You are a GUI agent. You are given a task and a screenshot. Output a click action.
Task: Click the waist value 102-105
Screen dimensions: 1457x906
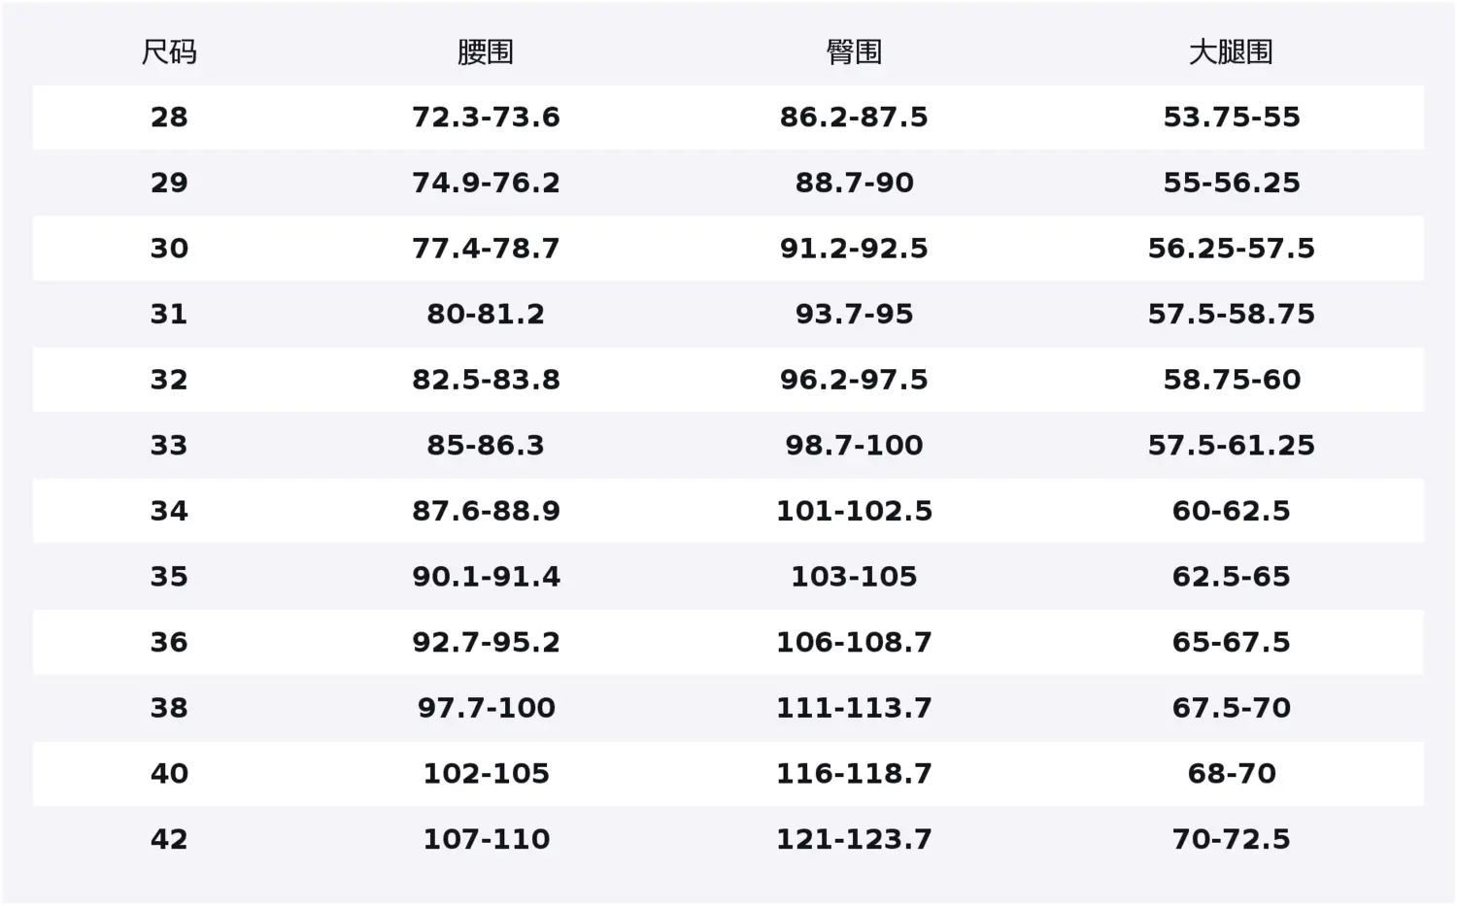point(486,774)
